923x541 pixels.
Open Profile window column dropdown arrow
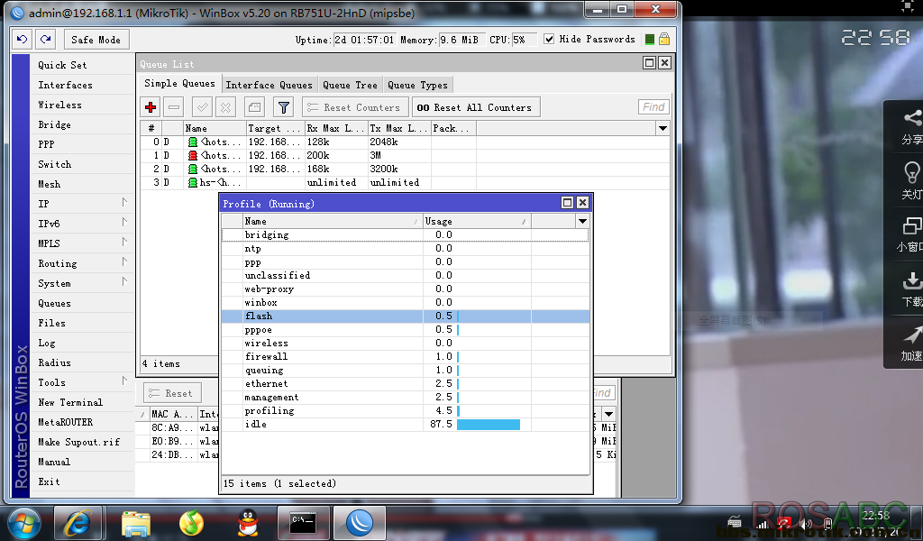582,221
